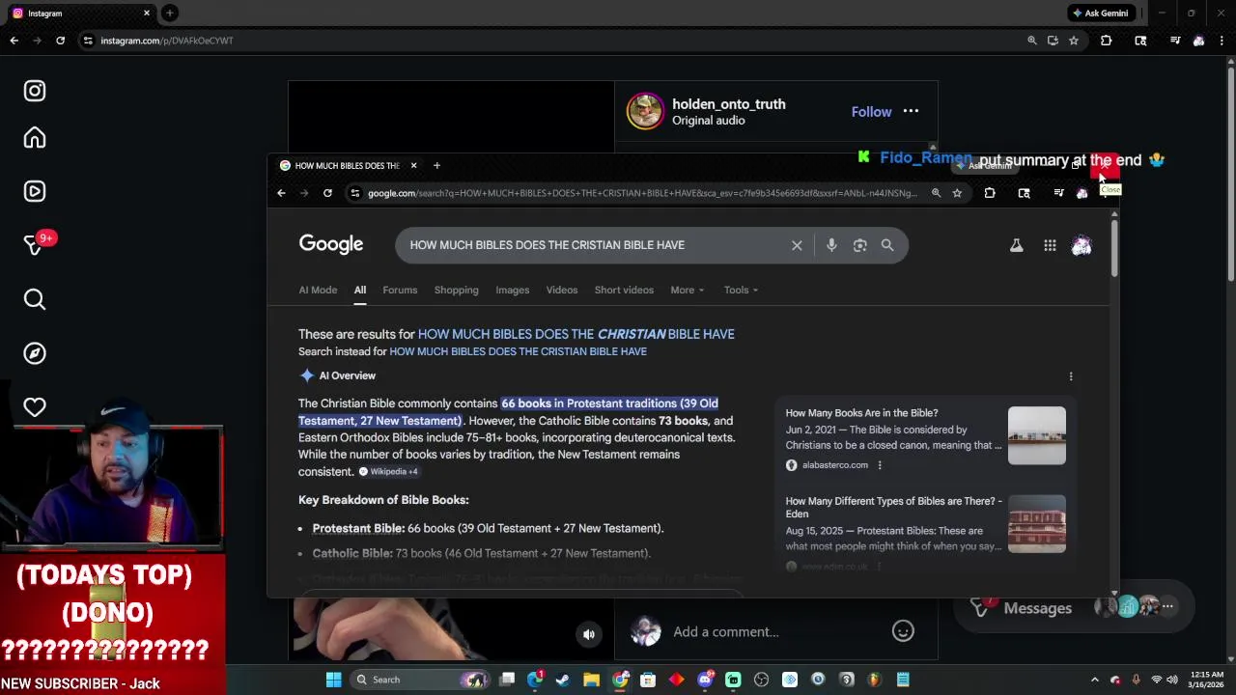The image size is (1236, 695).
Task: Select the All results tab
Action: click(359, 290)
